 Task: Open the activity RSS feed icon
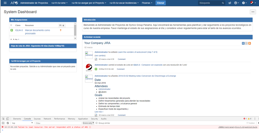[x=249, y=43]
